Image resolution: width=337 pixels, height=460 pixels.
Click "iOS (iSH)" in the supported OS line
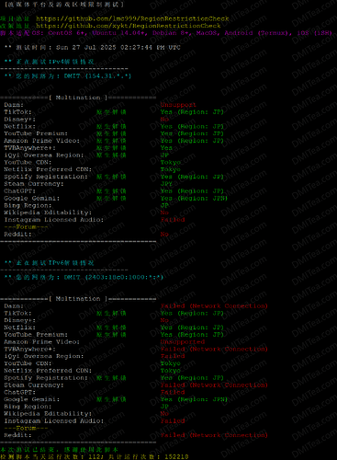click(314, 33)
